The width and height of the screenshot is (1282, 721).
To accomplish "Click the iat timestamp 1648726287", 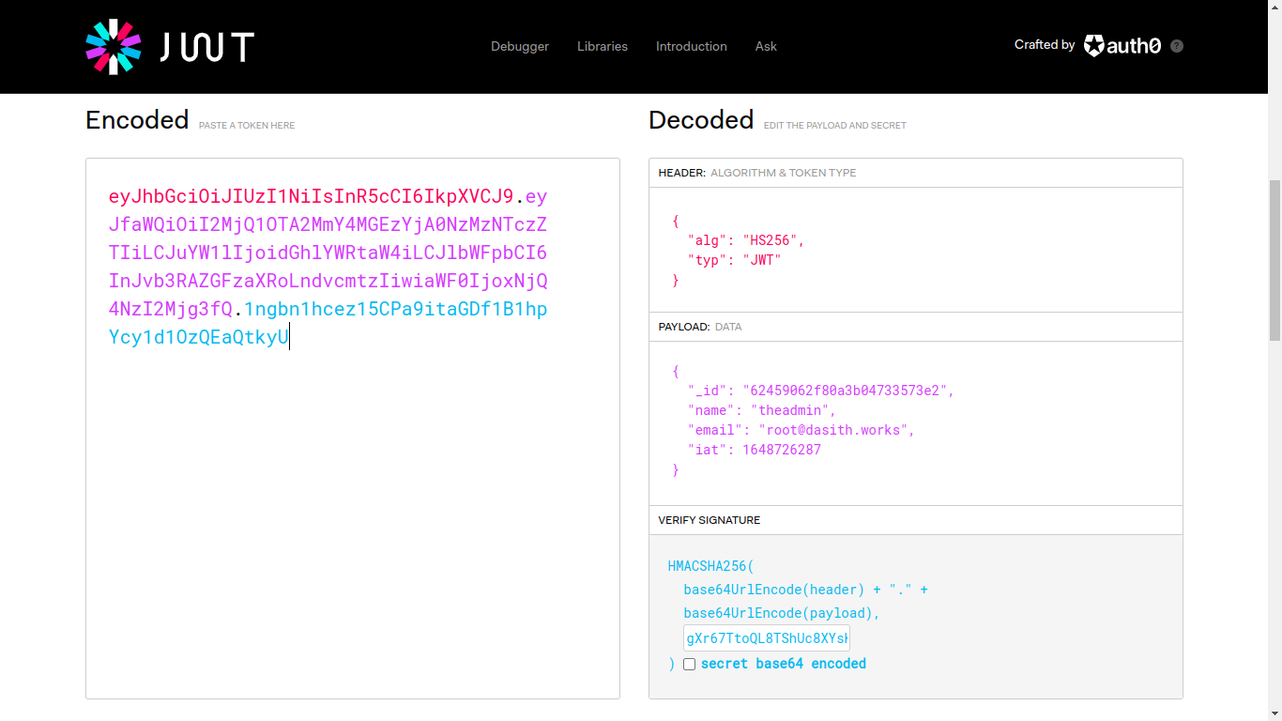I will 781,450.
